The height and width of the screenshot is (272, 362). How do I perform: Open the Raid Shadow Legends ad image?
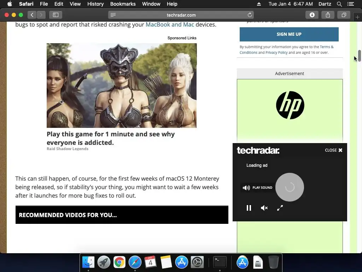tap(122, 85)
